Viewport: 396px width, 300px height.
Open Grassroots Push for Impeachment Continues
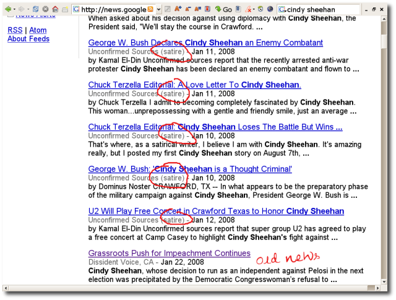point(170,253)
